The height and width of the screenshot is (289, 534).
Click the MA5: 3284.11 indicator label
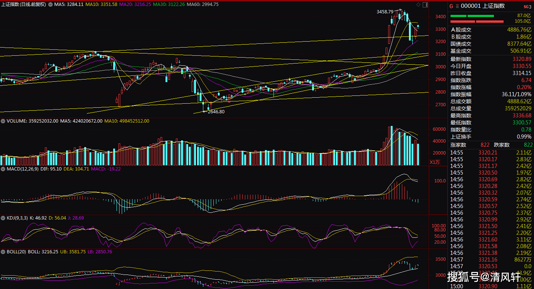[x=69, y=4]
